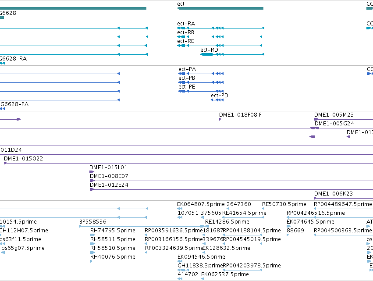Select the RP004489647.5prime EST label

(343, 204)
